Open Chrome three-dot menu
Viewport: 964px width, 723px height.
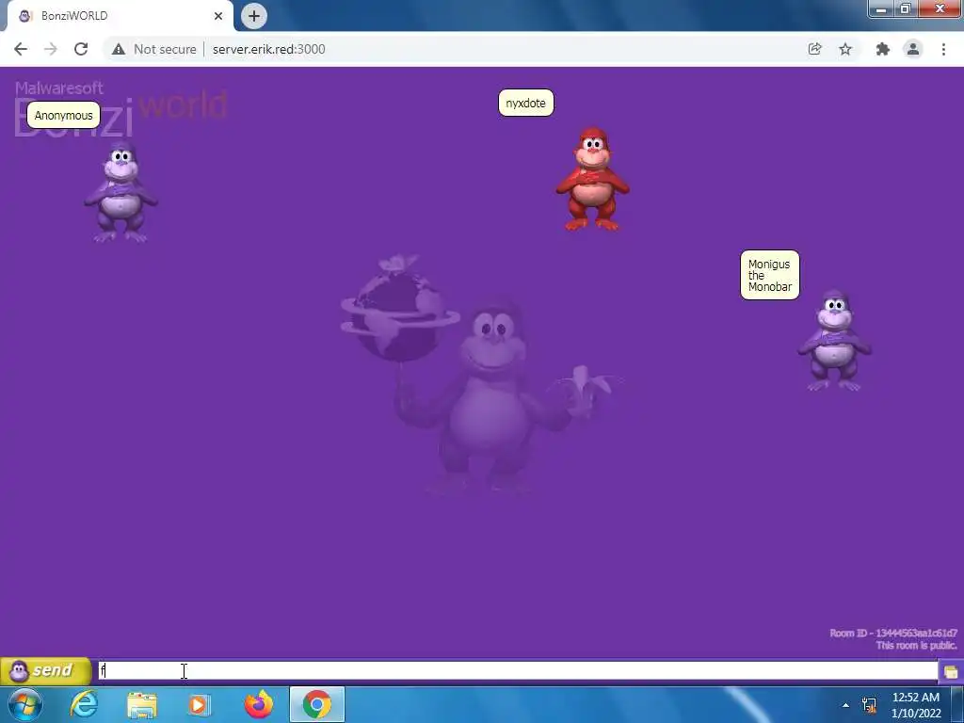point(943,49)
